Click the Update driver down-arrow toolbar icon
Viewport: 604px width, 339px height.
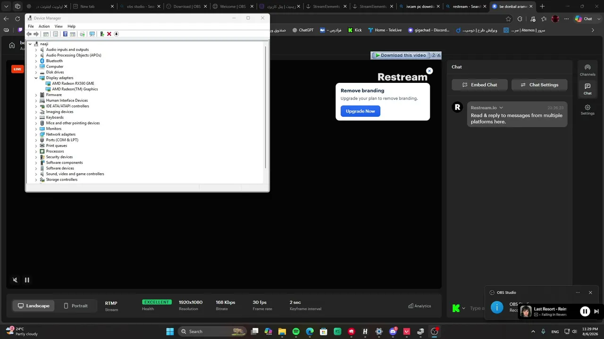[x=117, y=34]
